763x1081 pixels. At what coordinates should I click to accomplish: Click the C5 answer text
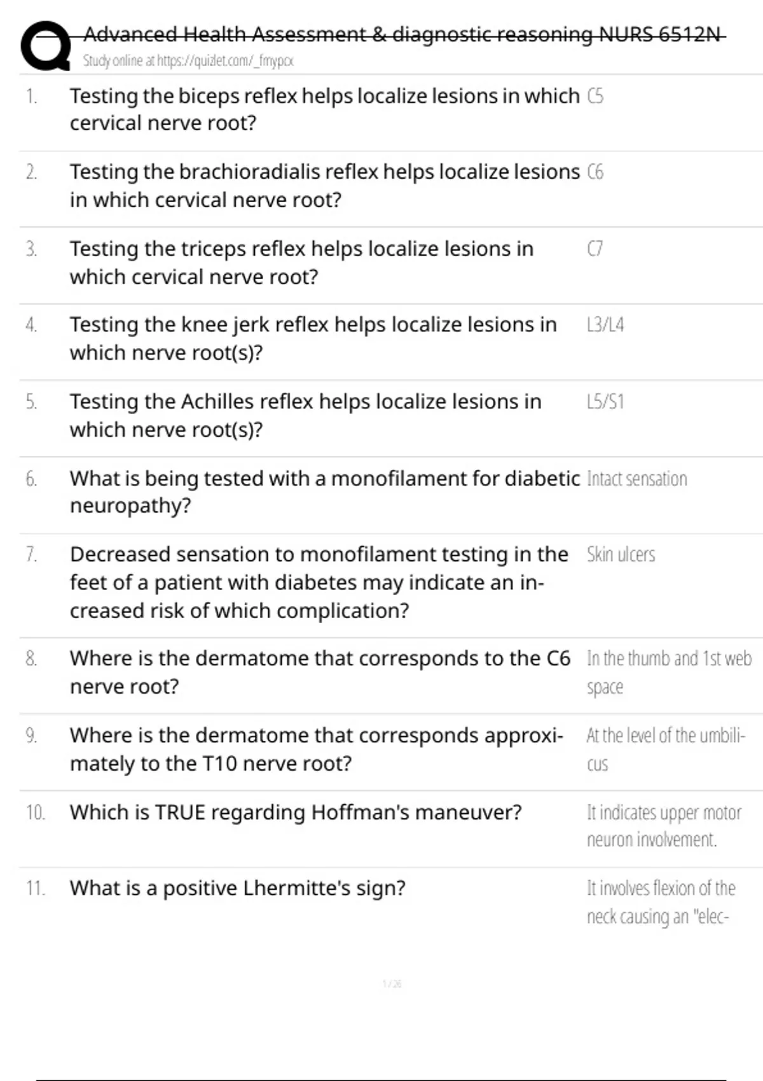click(595, 96)
